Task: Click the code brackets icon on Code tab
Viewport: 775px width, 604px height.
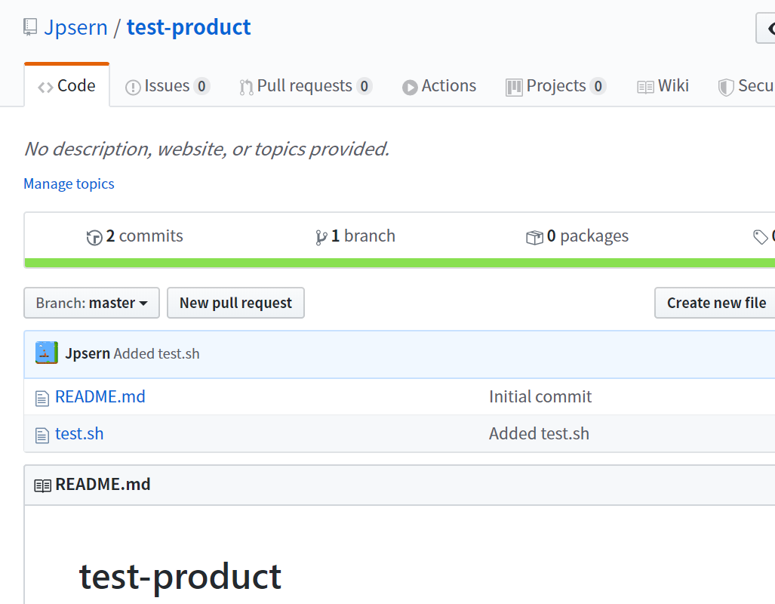Action: (44, 85)
